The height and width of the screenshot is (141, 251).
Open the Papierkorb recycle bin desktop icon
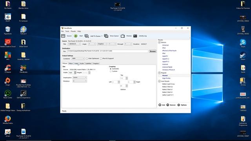click(8, 30)
